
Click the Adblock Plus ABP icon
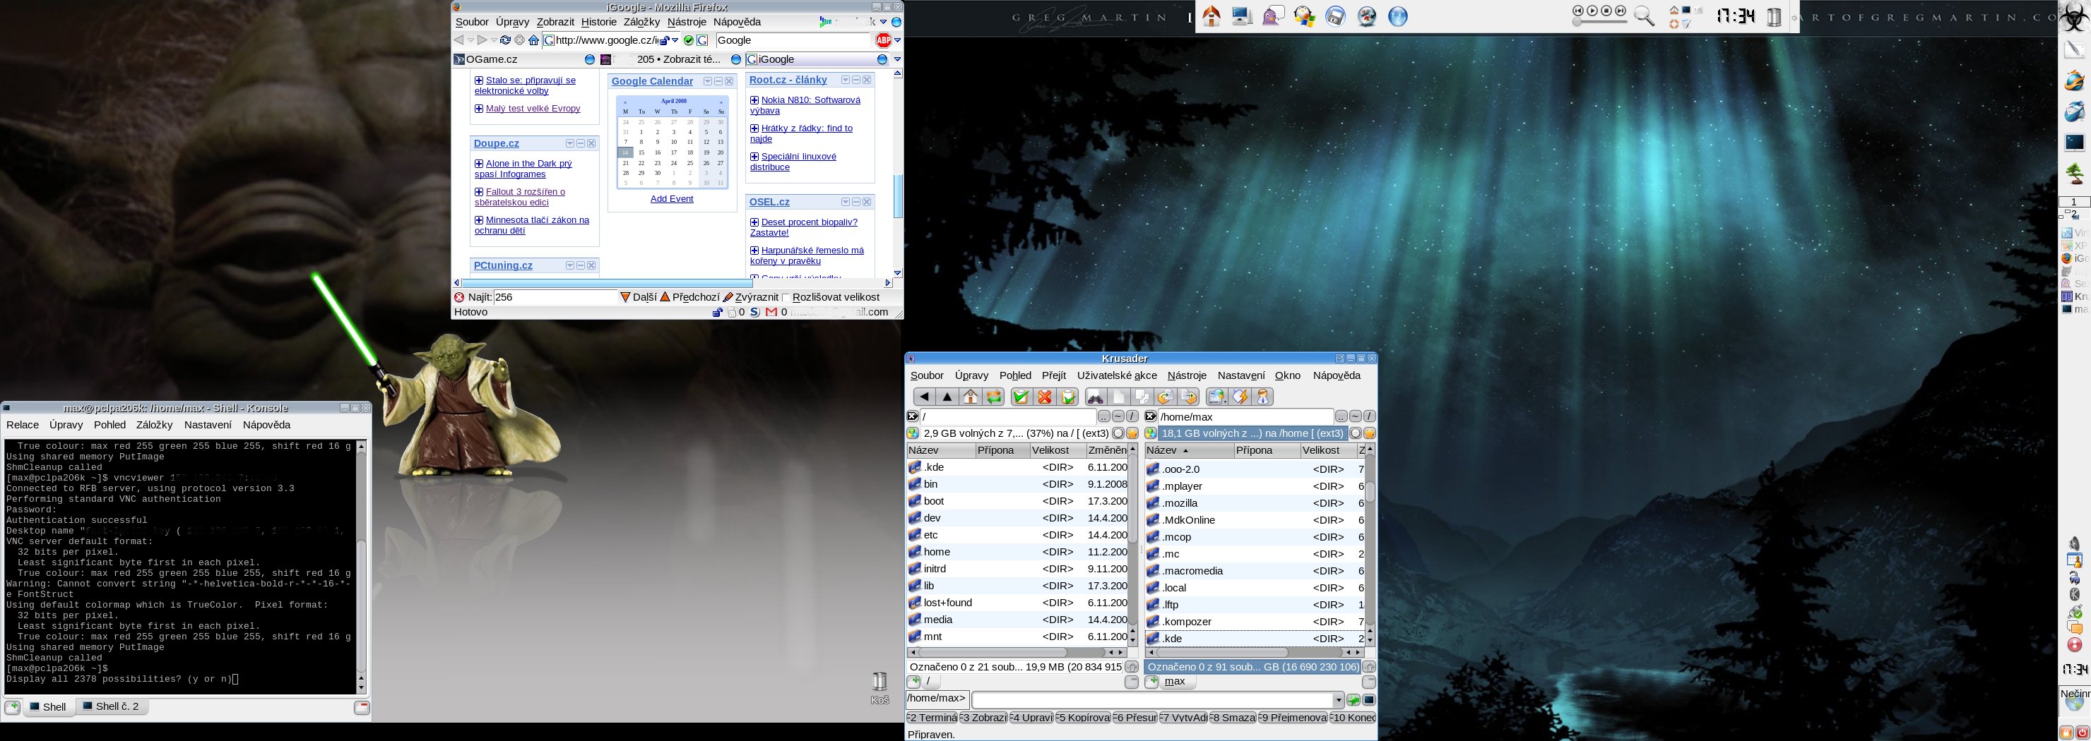pos(883,40)
